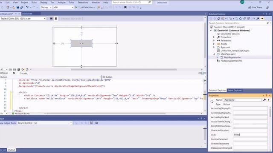
Task: Click the Name field in Properties panel
Action: [x=242, y=100]
